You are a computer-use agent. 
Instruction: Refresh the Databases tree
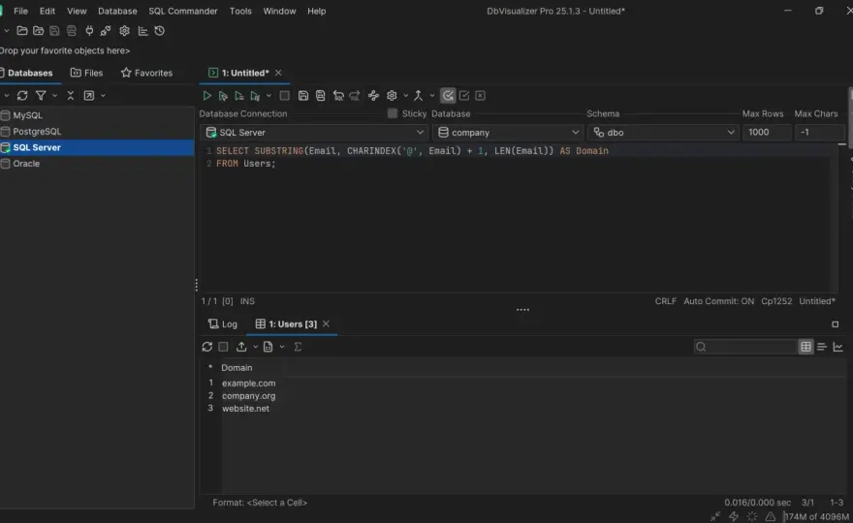(x=22, y=96)
